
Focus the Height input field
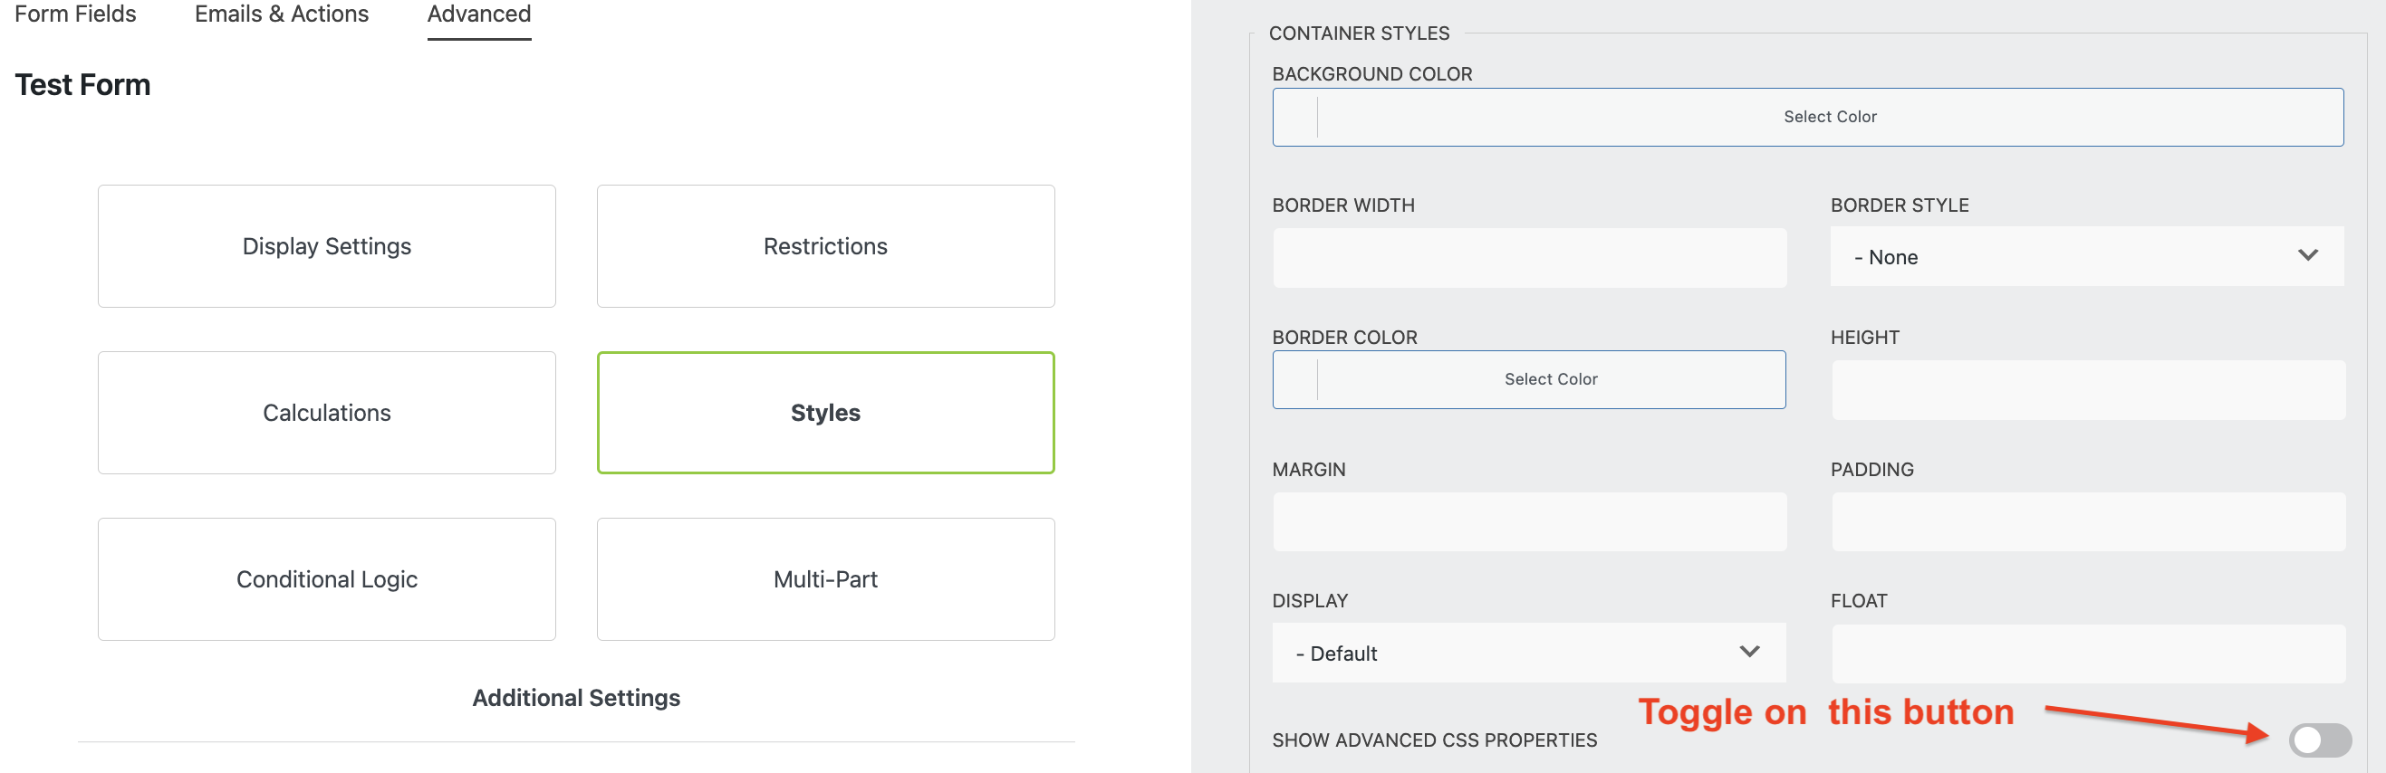2089,390
